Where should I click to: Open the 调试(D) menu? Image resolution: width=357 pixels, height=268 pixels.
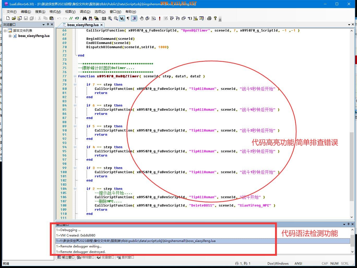(85, 12)
